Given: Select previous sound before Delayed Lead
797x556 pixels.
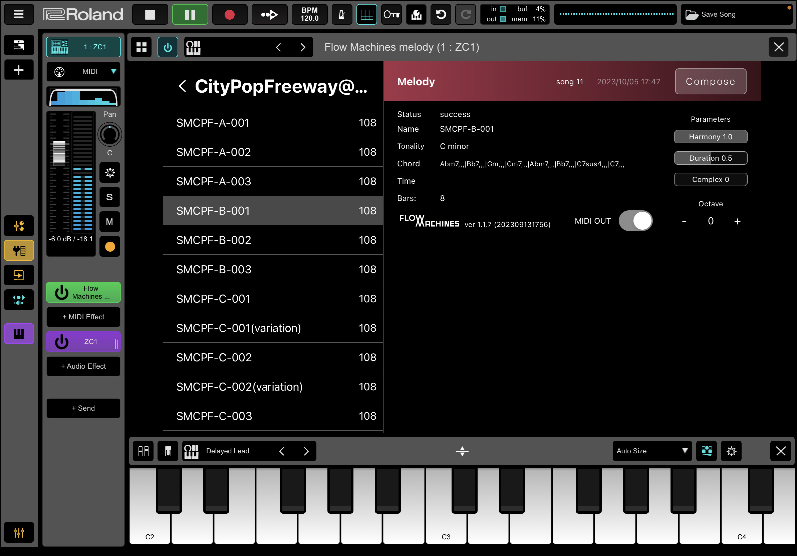Looking at the screenshot, I should click(x=282, y=451).
